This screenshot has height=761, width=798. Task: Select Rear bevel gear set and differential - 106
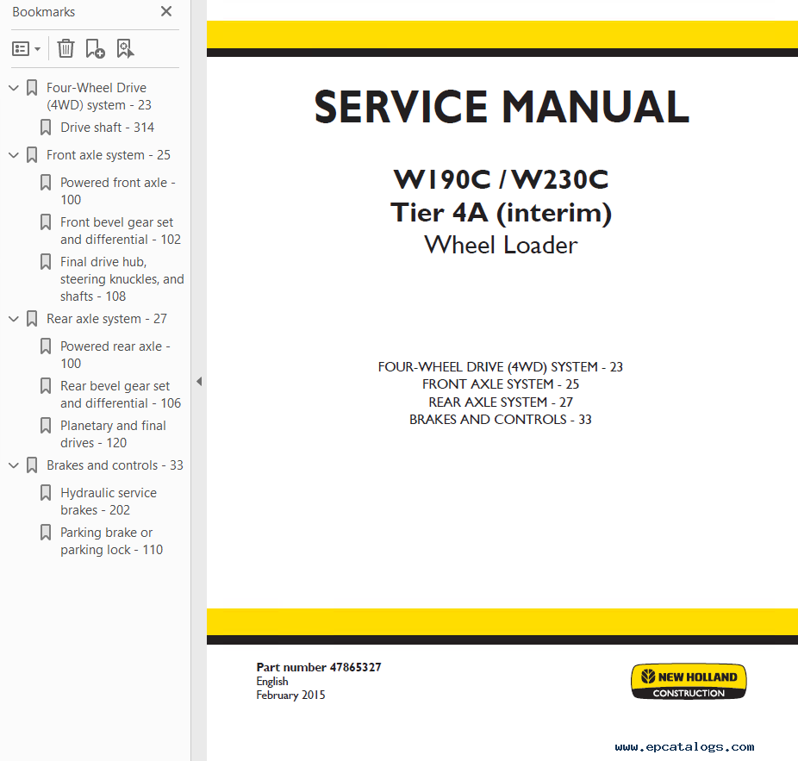[x=121, y=395]
